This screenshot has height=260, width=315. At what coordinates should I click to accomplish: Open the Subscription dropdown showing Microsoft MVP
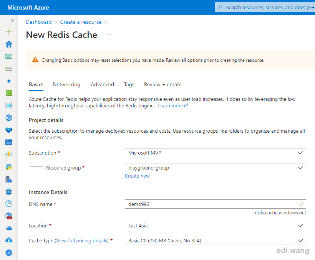216,153
